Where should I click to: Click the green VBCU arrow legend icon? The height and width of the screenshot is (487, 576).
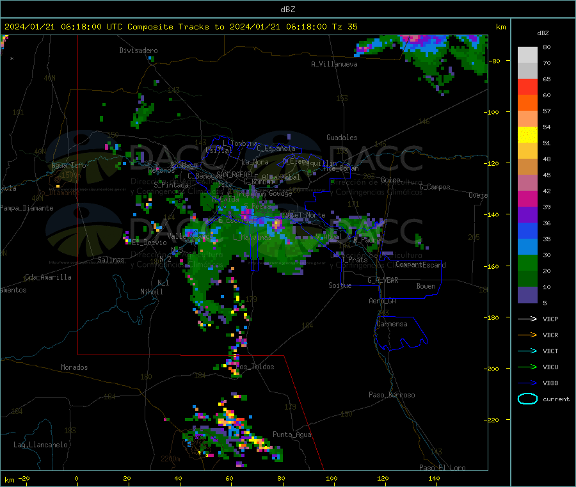pyautogui.click(x=527, y=367)
